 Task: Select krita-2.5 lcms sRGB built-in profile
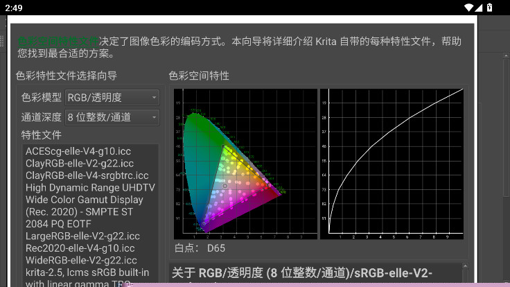(x=87, y=273)
